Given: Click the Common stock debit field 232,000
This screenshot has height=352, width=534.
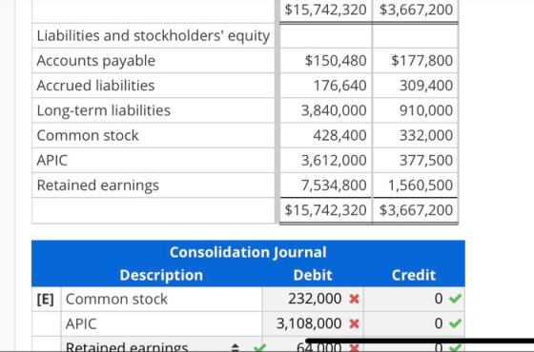Looking at the screenshot, I should [x=313, y=299].
